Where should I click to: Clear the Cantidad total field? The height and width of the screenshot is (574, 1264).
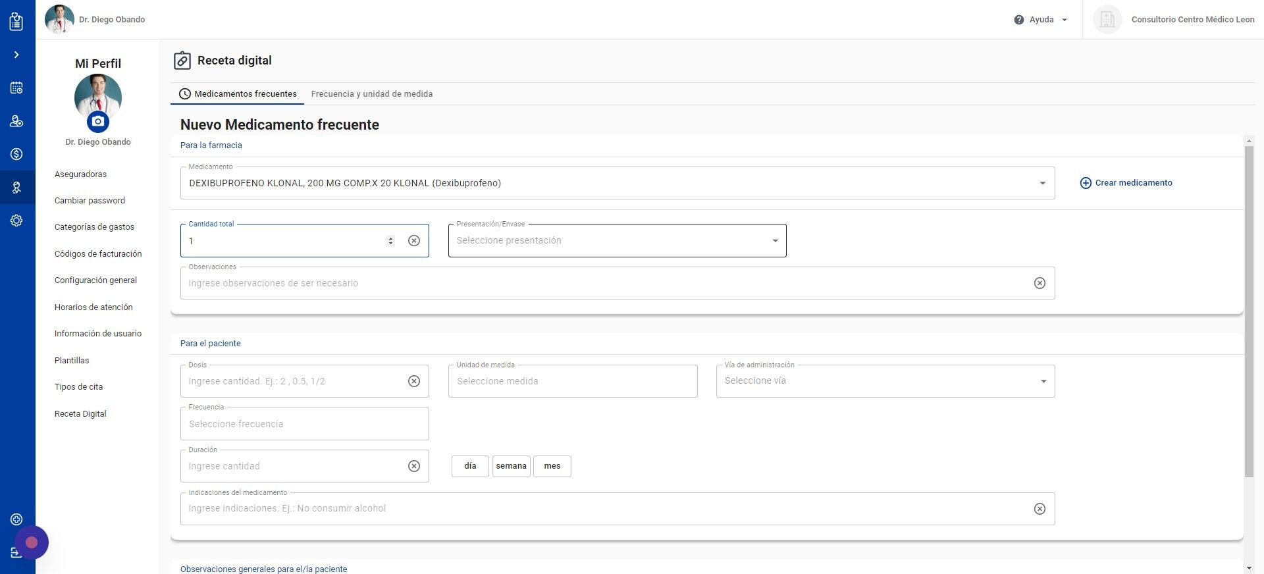tap(414, 241)
